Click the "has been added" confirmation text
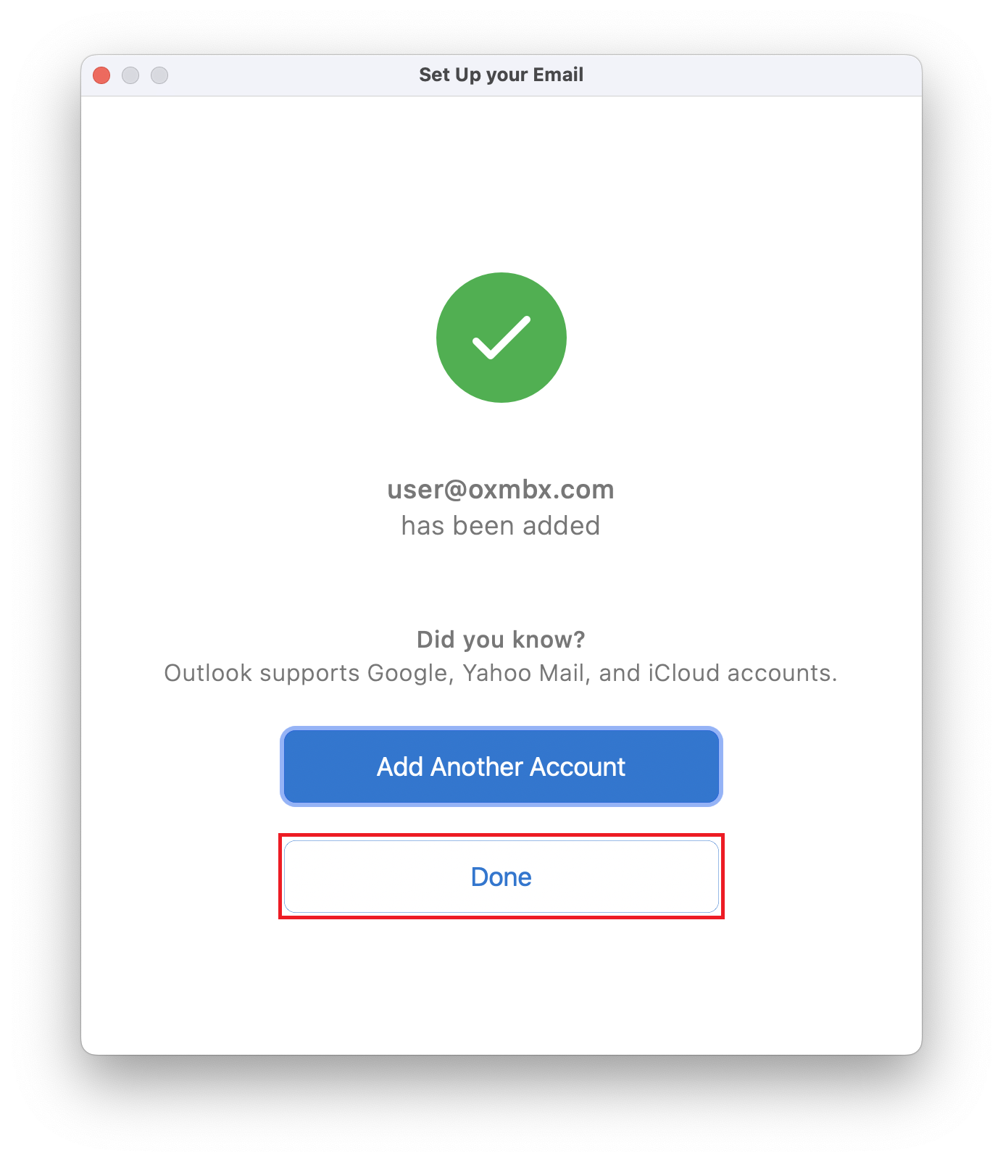1003x1162 pixels. pos(501,526)
